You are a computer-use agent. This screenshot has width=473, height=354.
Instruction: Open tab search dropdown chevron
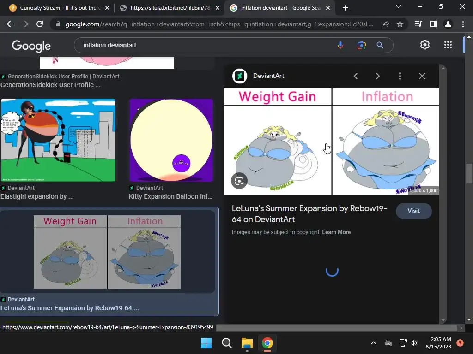(399, 6)
